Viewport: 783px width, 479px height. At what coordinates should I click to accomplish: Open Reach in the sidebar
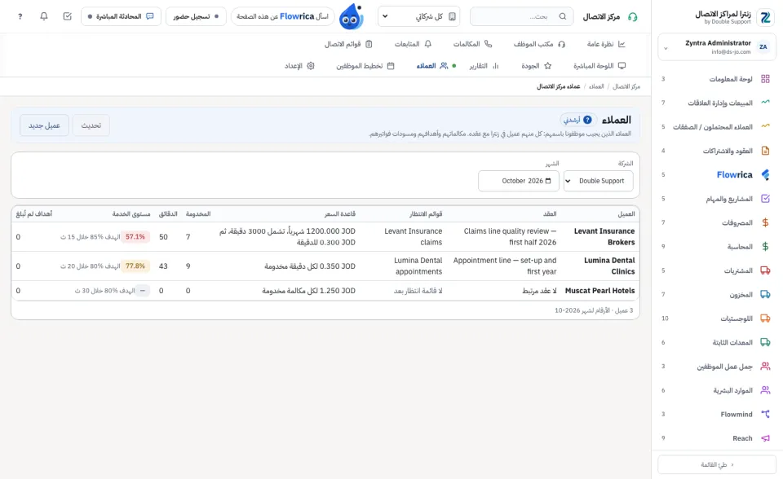click(717, 438)
